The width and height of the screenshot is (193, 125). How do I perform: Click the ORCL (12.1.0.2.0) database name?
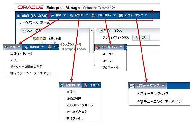[x=34, y=16]
